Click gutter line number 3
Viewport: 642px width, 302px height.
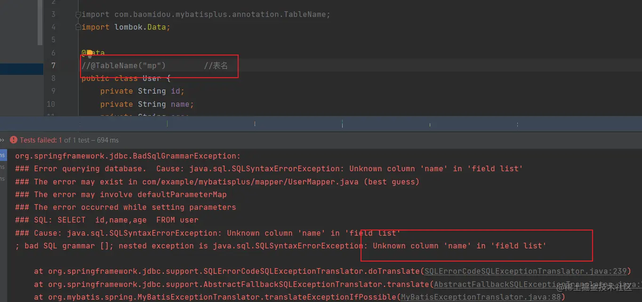point(53,15)
